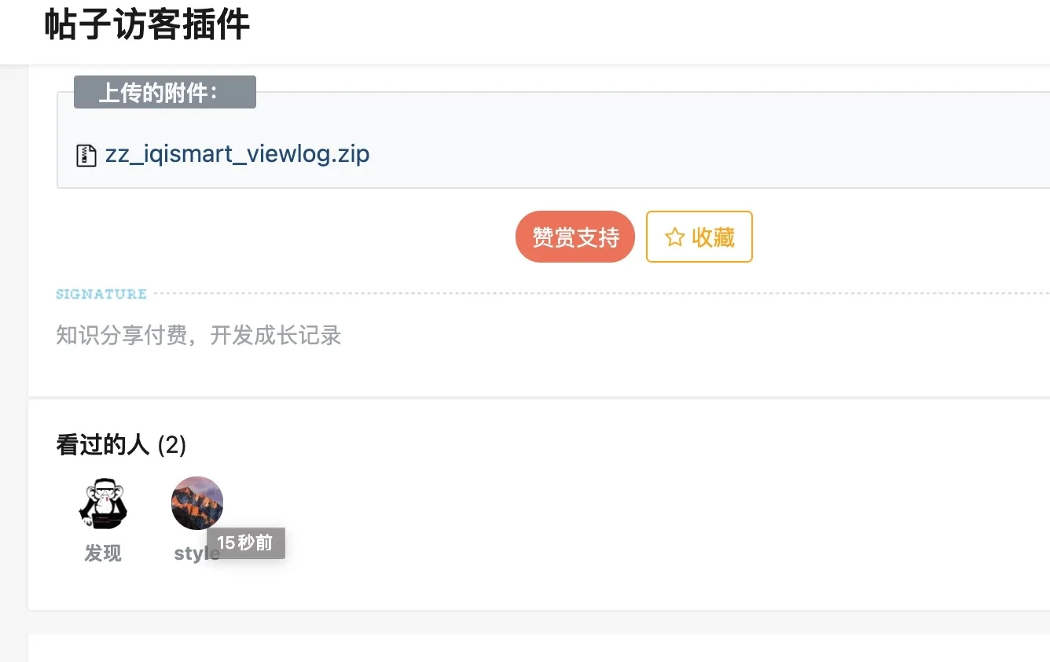Open the 发现 username link
Screen dimensions: 1050x662
point(103,554)
